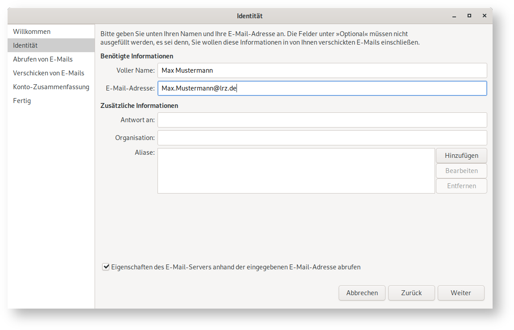Click the Bearbeiten button
This screenshot has width=514, height=330.
(x=461, y=171)
